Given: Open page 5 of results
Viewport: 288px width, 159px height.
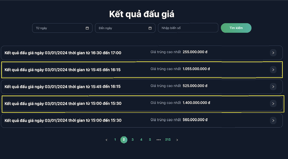Looking at the screenshot, I should pos(150,140).
